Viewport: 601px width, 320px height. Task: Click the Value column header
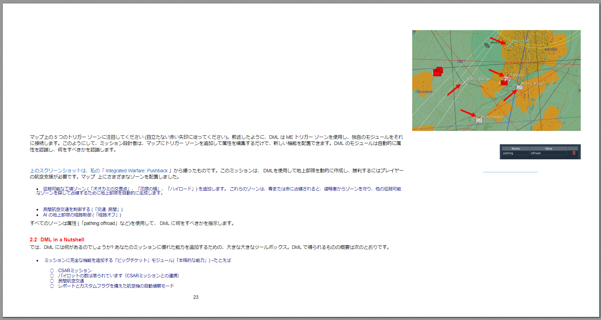point(548,148)
